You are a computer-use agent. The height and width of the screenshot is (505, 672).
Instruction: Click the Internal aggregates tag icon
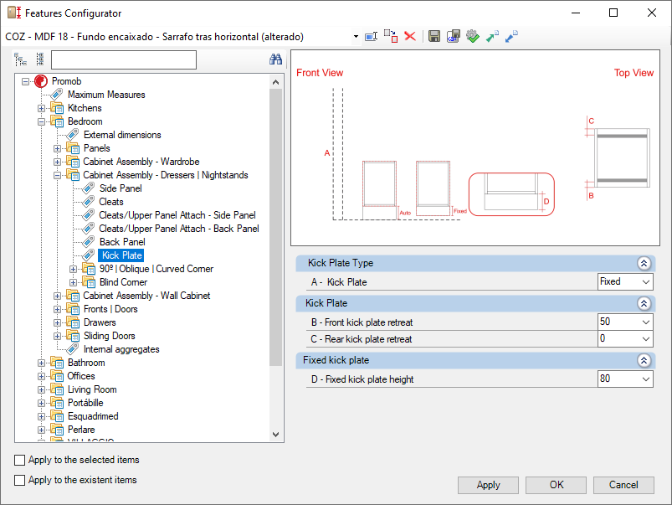[73, 349]
